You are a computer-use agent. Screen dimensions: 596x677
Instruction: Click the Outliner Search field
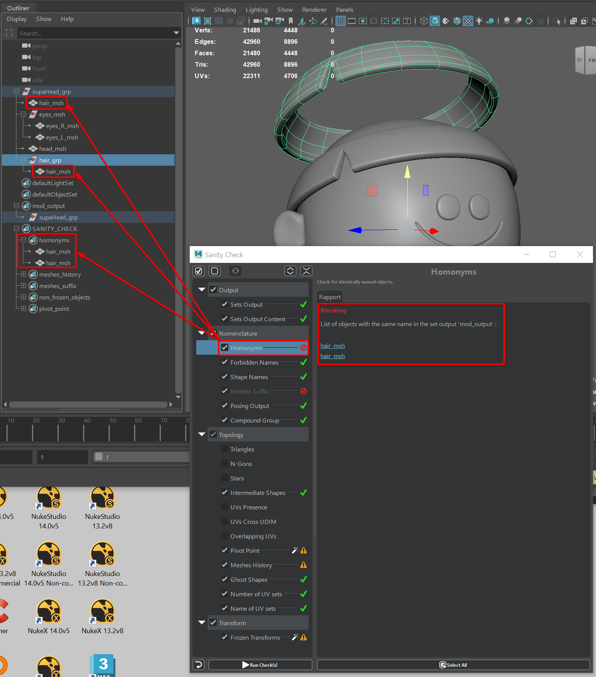click(95, 33)
